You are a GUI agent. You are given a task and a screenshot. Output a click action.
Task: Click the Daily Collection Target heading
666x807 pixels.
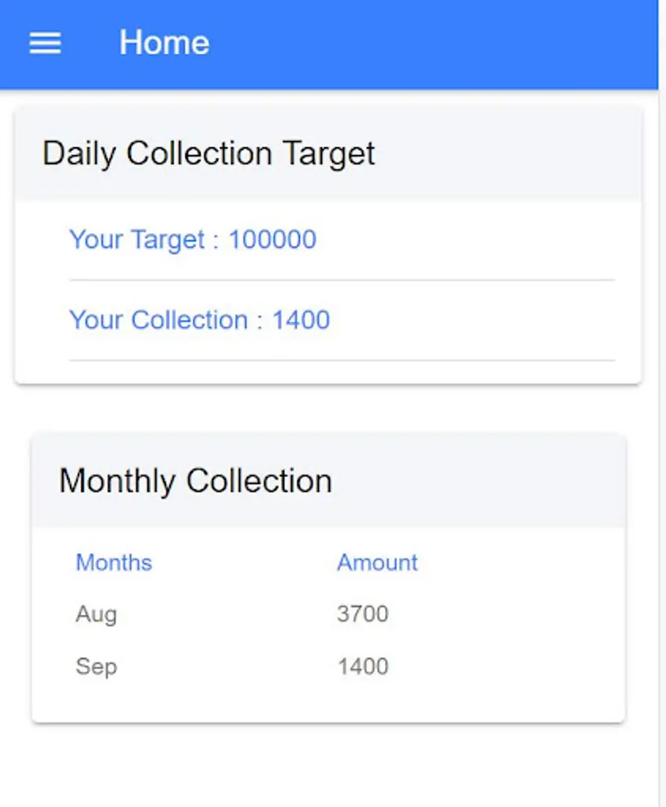click(208, 153)
